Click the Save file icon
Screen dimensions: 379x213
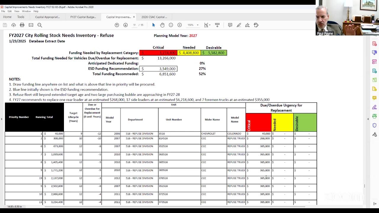point(5,25)
